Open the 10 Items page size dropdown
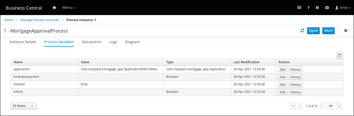 point(24,106)
